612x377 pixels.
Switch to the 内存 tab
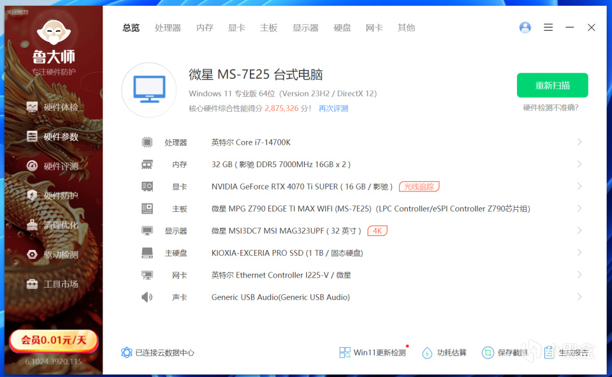coord(205,27)
